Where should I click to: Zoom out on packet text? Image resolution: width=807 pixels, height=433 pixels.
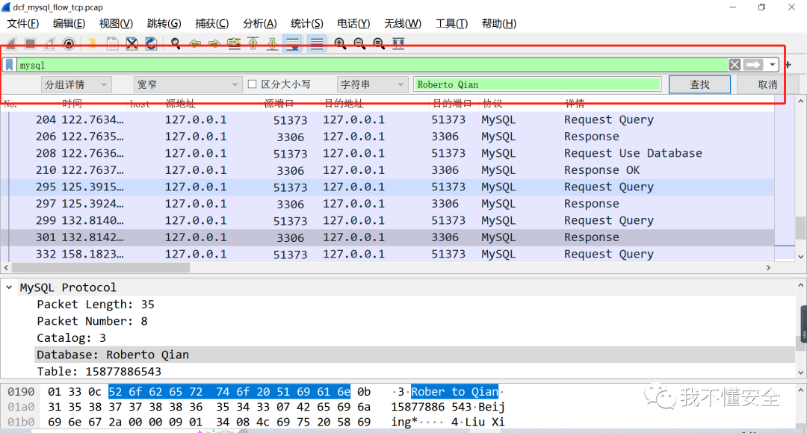coord(359,44)
